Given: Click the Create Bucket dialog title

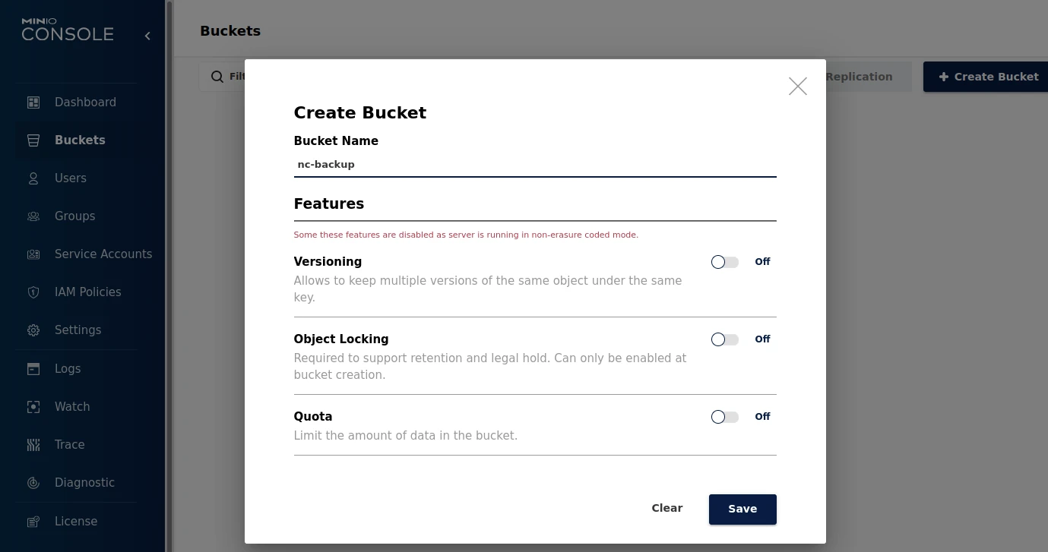Looking at the screenshot, I should [360, 113].
